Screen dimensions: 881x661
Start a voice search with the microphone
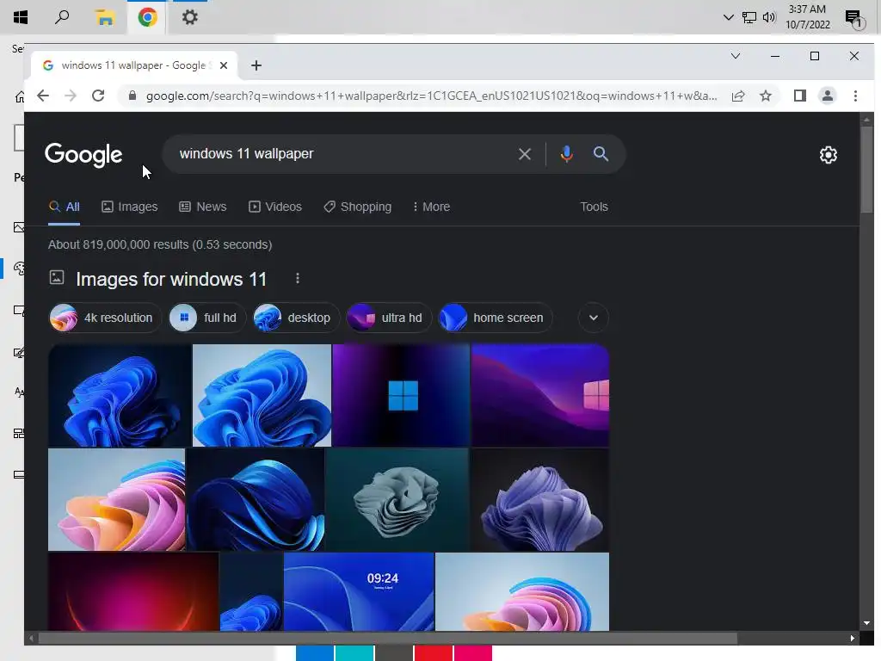point(566,154)
